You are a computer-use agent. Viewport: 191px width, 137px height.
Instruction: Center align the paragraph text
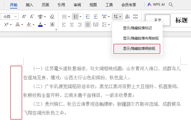(72, 24)
